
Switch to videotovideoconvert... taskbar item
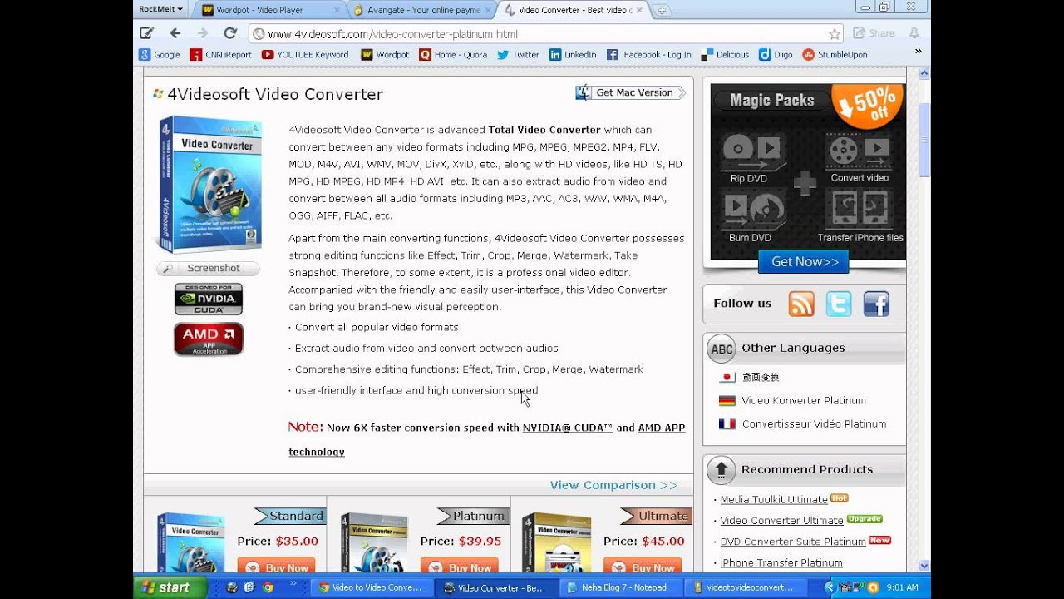coord(745,587)
